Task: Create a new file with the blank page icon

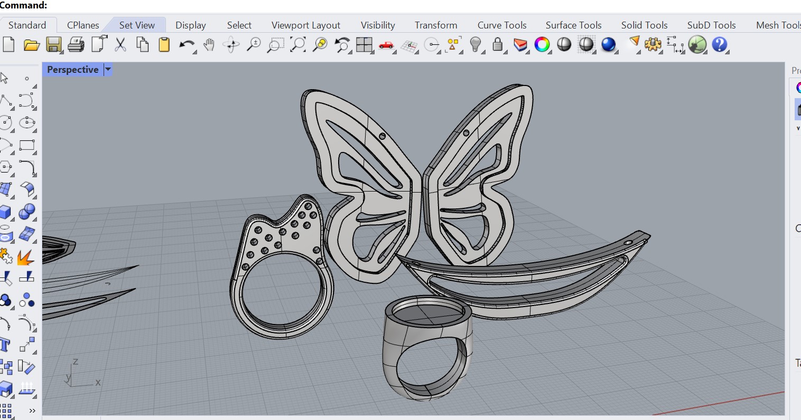Action: point(8,45)
